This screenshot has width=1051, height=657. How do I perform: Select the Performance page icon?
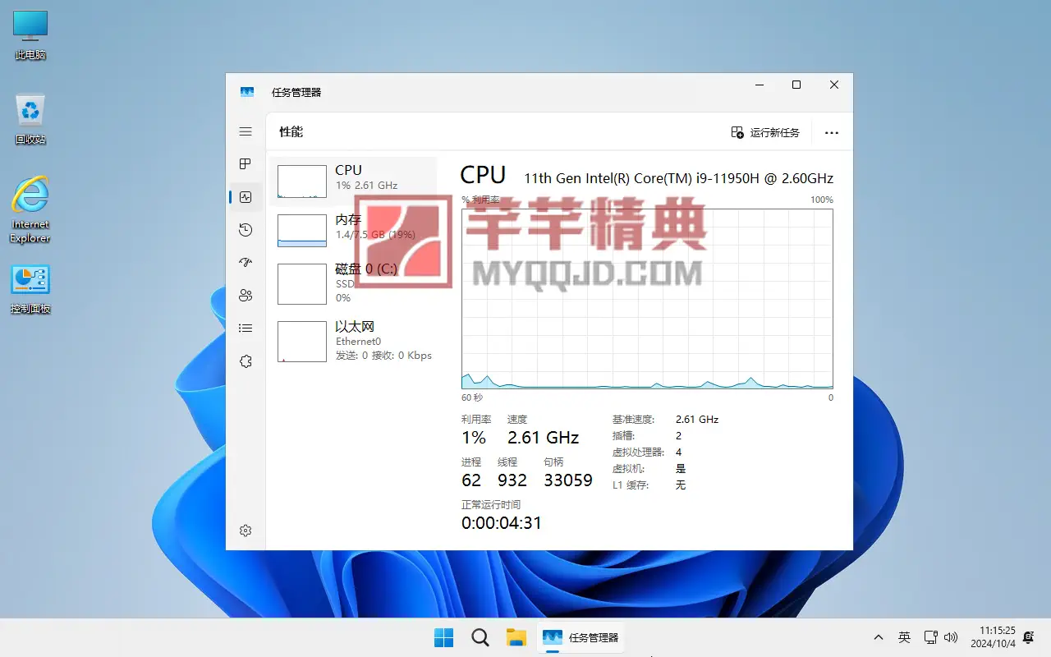tap(246, 197)
